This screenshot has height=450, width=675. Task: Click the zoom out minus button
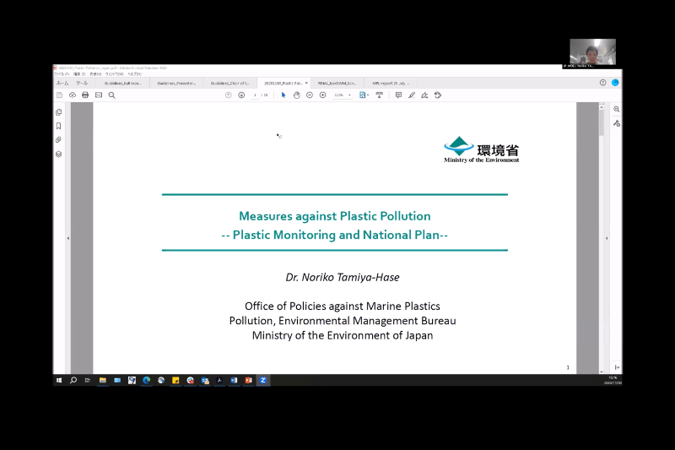pos(310,95)
